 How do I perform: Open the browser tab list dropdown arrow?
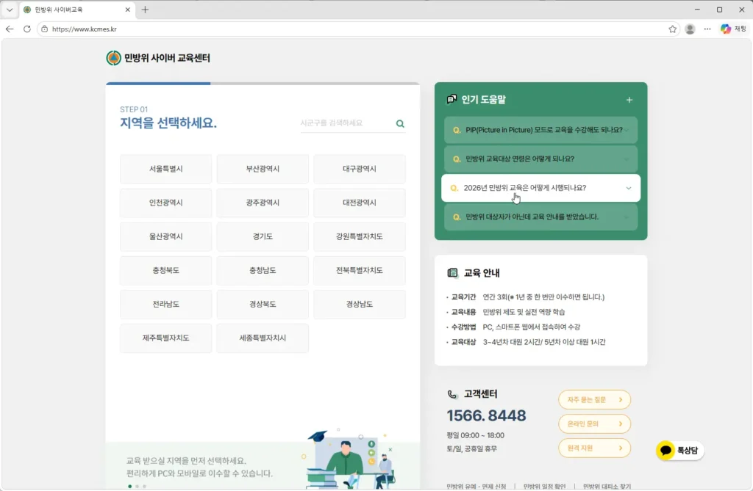click(9, 10)
